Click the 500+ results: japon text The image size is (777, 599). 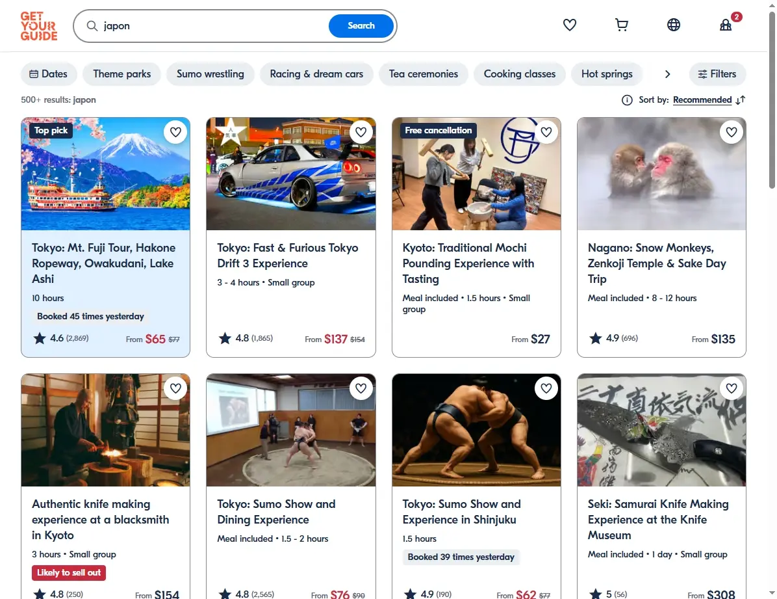(58, 100)
